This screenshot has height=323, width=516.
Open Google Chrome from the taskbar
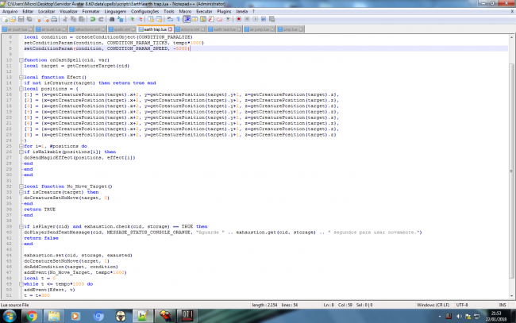point(32,316)
